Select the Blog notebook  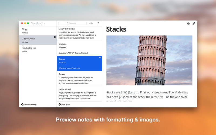tap(38, 31)
